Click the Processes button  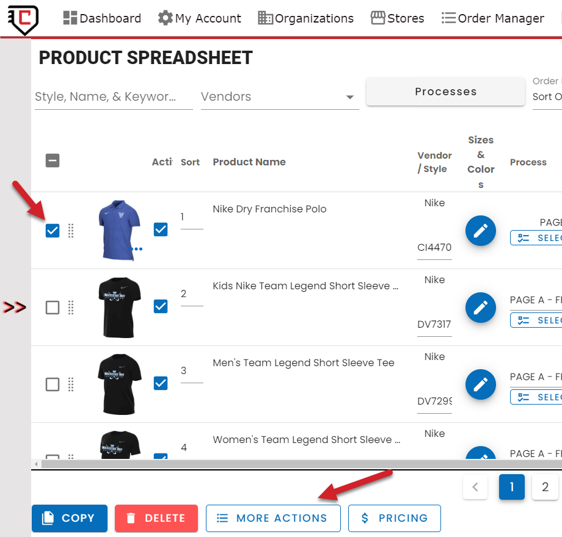(x=445, y=92)
